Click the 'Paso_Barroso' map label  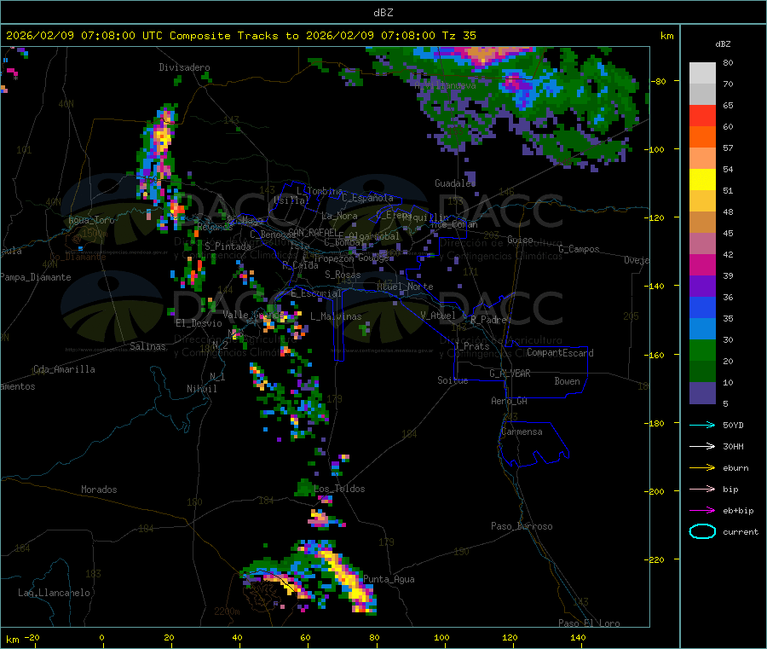point(522,526)
